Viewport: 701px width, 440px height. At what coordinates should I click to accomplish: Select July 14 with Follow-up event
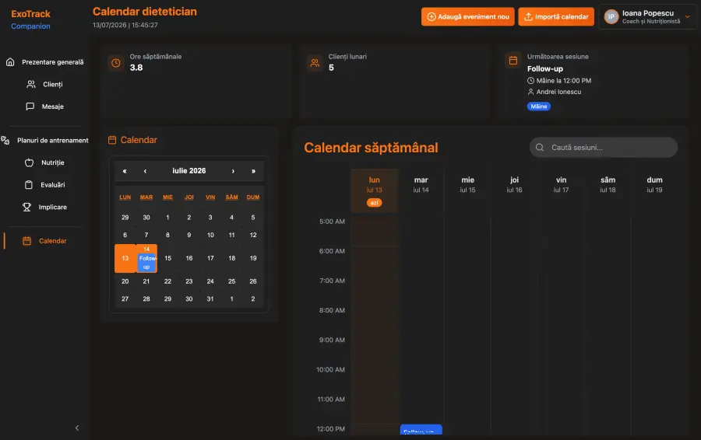(x=146, y=258)
